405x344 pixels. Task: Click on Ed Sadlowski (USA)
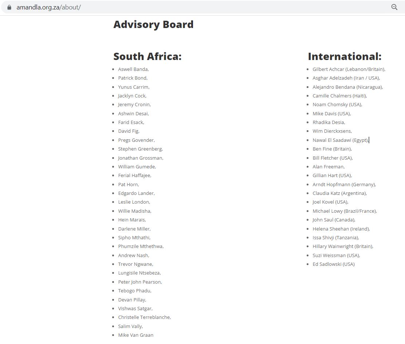(334, 264)
